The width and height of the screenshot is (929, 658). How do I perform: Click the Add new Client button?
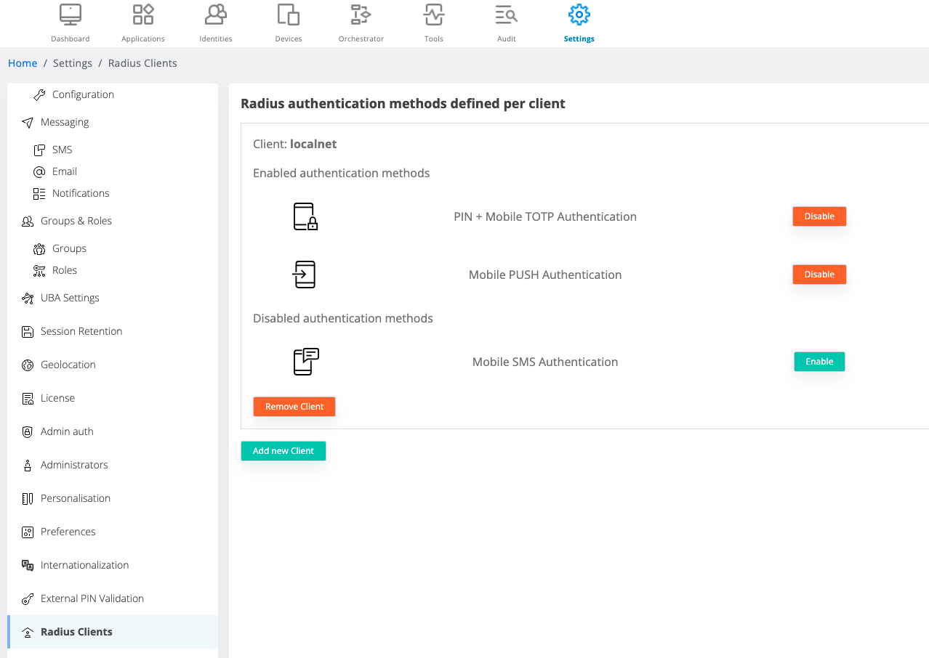click(x=283, y=450)
